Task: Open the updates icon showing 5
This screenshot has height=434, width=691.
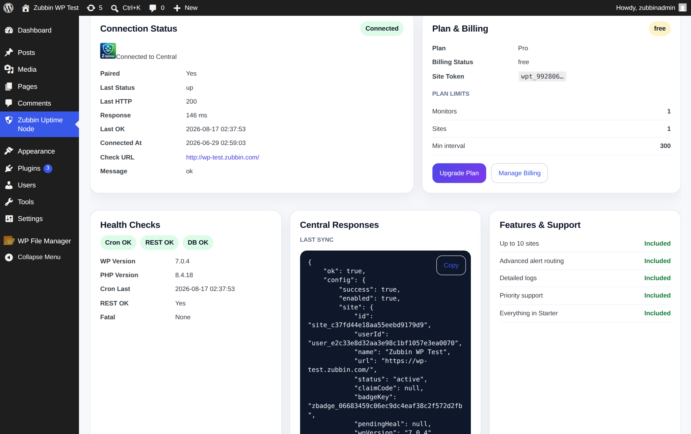Action: pos(91,8)
